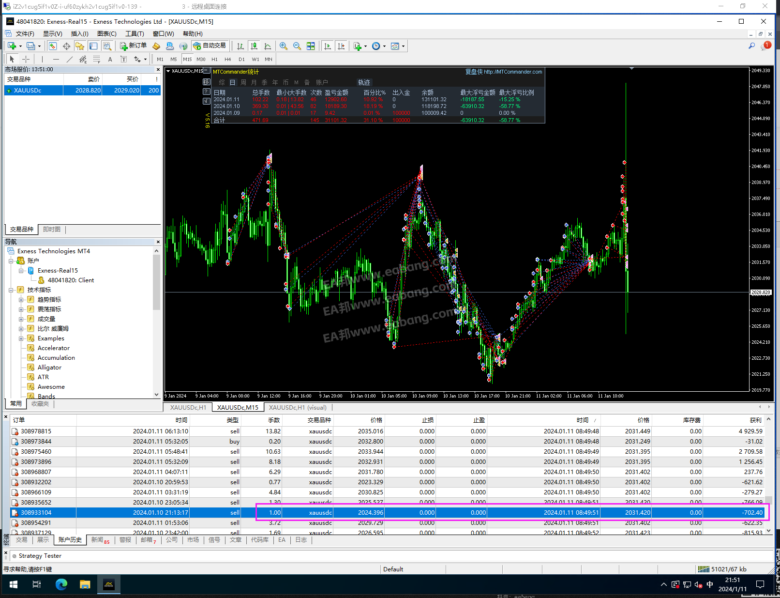Select the 月 period in MTCommander stats
Viewport: 780px width, 598px height.
pos(254,82)
